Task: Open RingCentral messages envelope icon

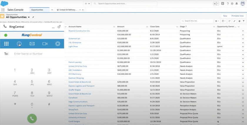Action: (x=32, y=44)
